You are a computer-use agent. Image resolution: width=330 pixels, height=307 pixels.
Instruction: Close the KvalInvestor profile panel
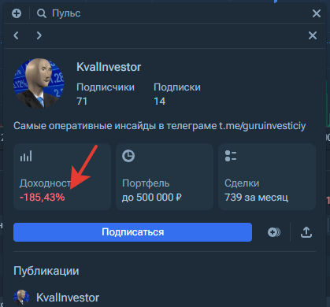313,35
